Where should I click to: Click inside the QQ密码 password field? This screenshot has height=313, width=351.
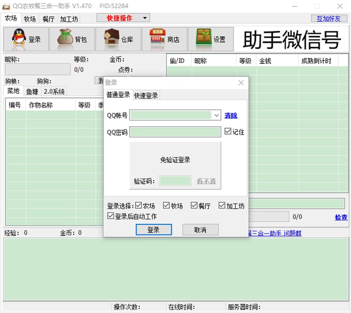pyautogui.click(x=175, y=132)
